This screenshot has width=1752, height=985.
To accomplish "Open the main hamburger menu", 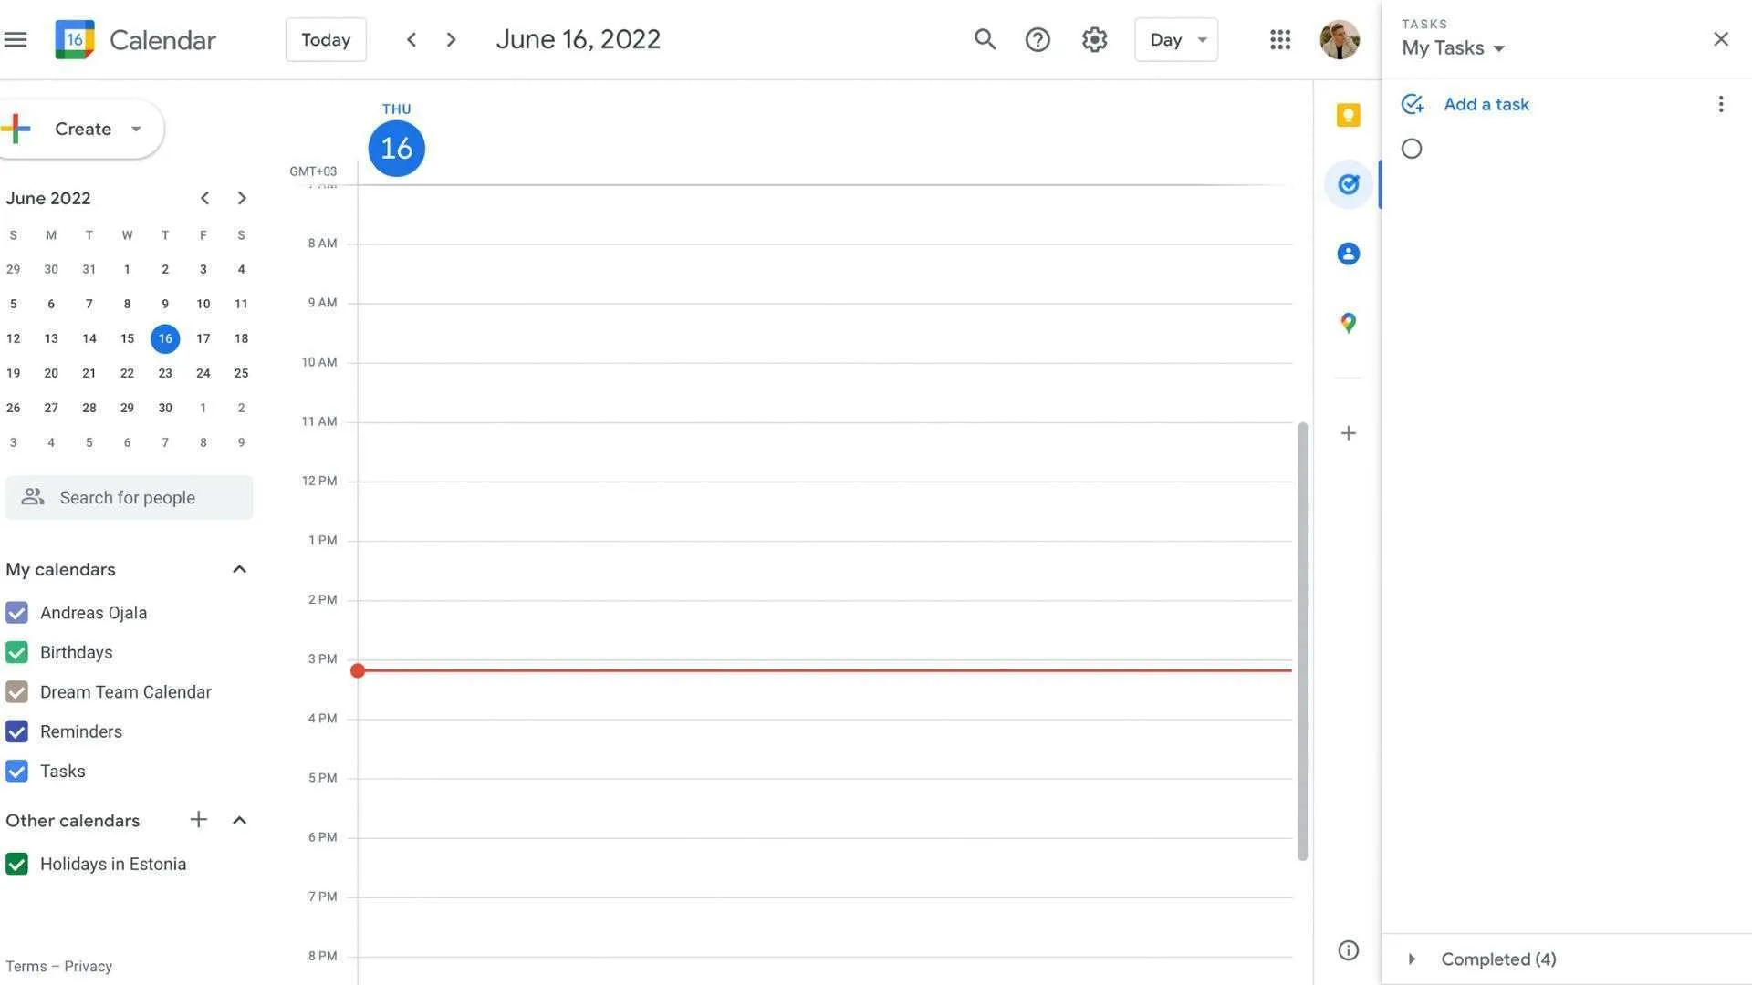I will point(16,39).
